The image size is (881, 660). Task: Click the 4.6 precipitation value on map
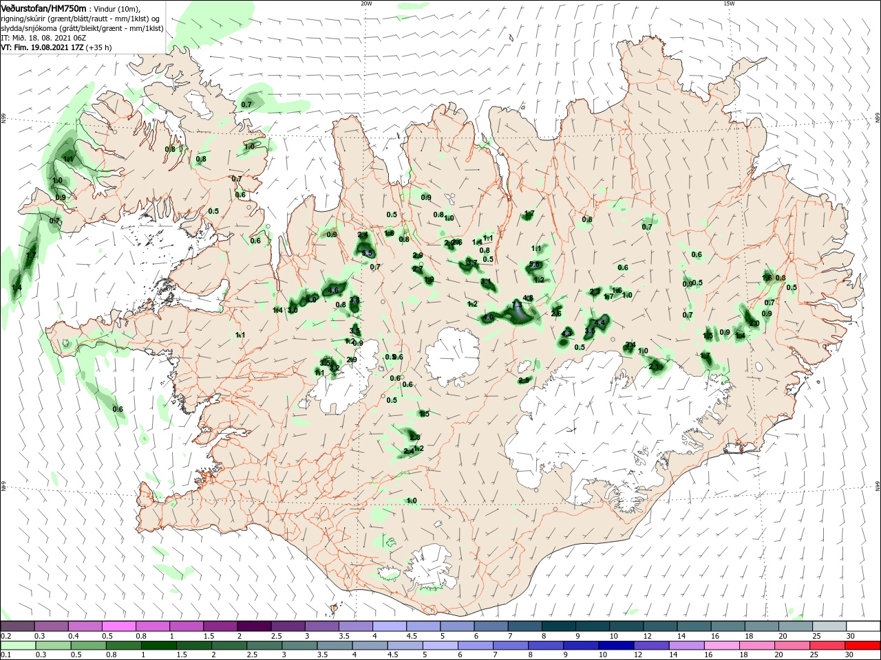click(334, 290)
